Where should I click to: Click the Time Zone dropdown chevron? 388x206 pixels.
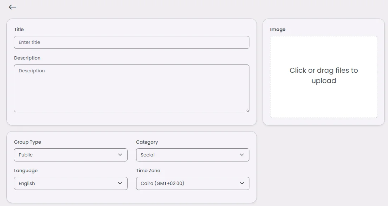tap(242, 183)
